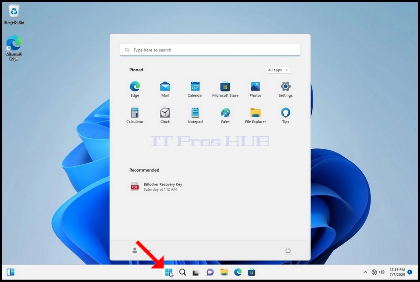
Task: Launch Notepad from pinned apps
Action: 195,116
